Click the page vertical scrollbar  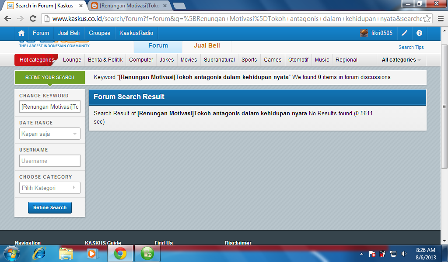(x=444, y=107)
